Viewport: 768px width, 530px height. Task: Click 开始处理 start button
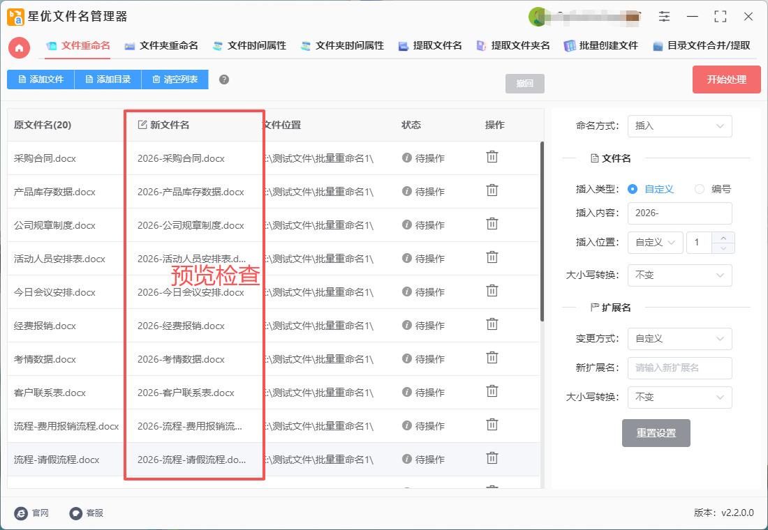(726, 79)
